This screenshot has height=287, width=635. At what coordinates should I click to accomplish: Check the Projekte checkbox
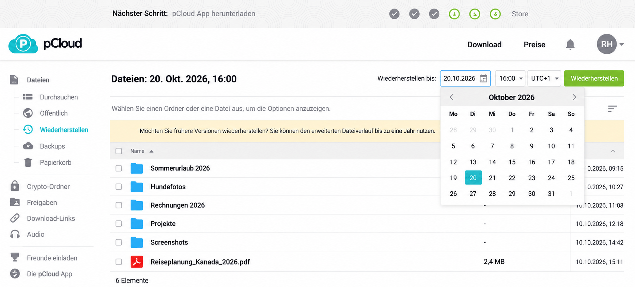(x=119, y=223)
